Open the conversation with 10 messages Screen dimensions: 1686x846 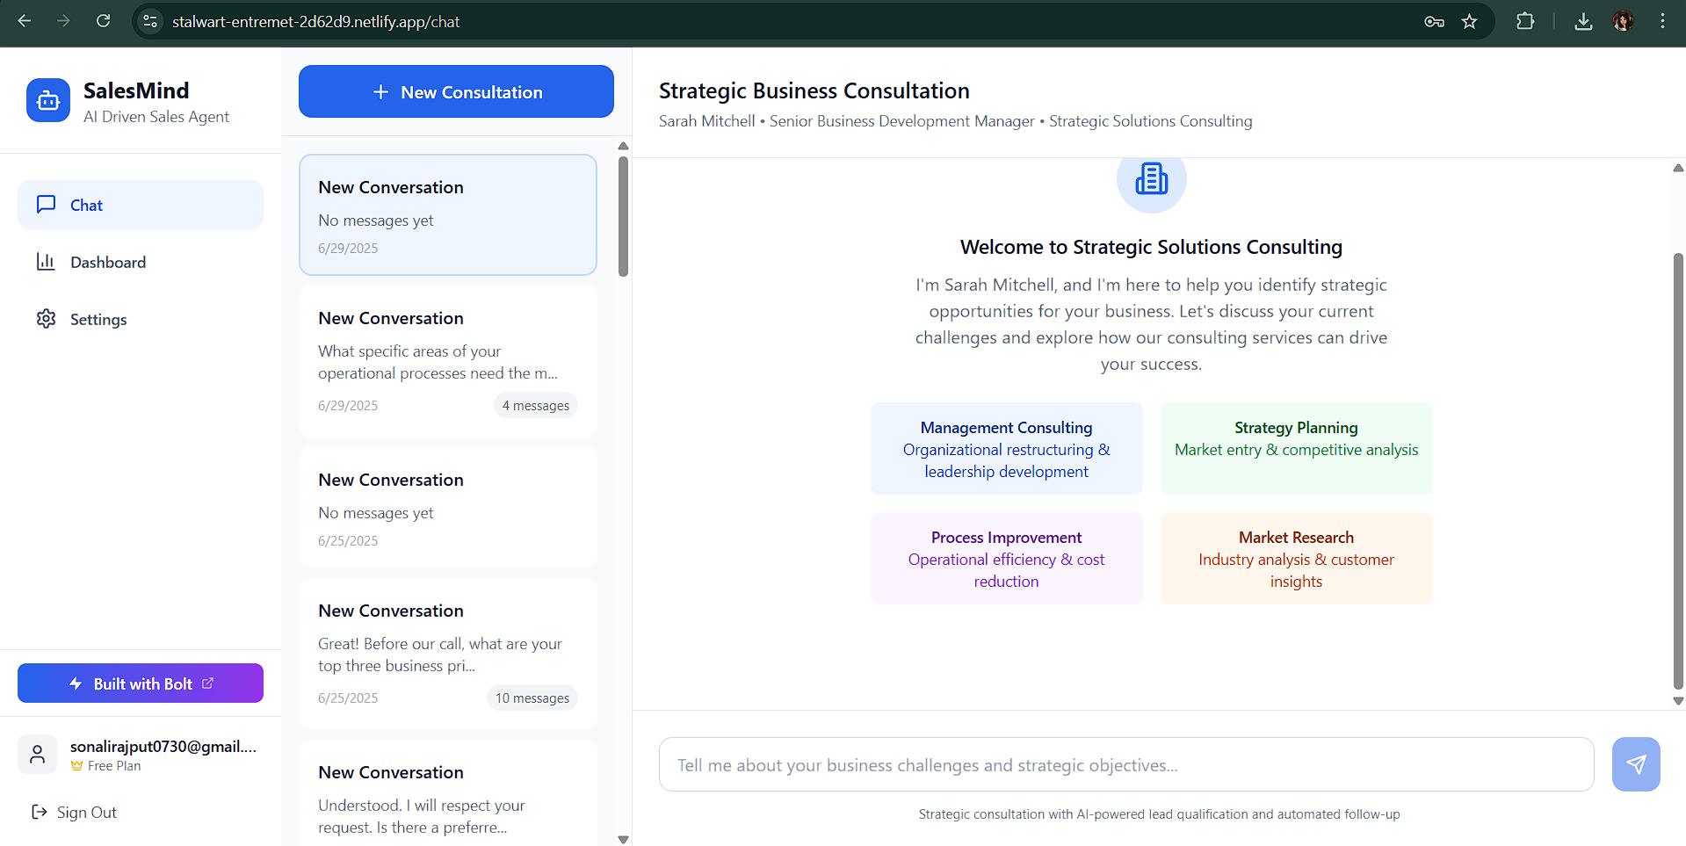[x=448, y=653]
